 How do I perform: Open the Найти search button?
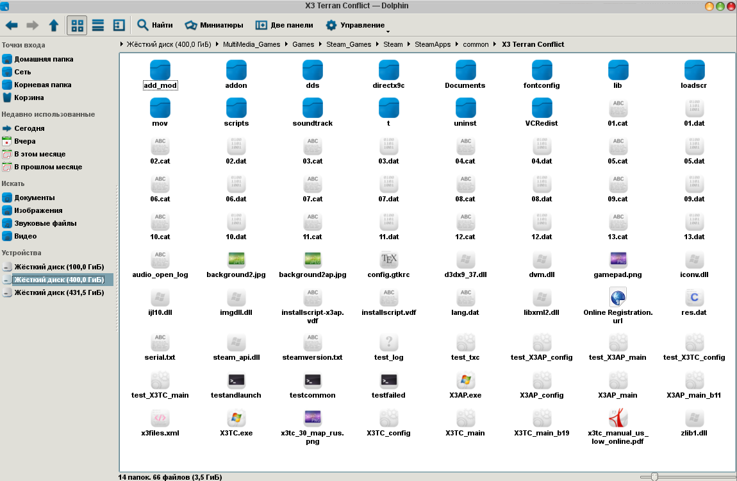[x=155, y=26]
